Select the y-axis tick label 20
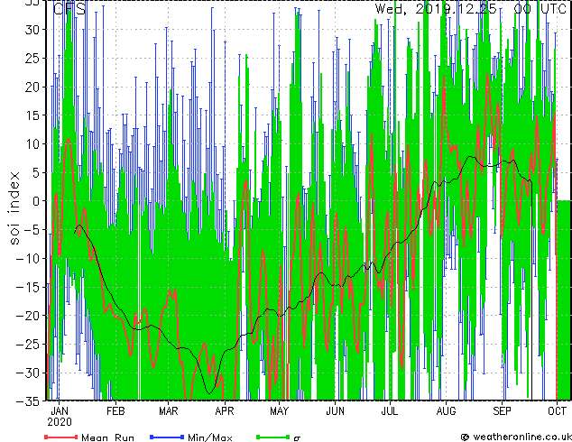 [x=32, y=87]
